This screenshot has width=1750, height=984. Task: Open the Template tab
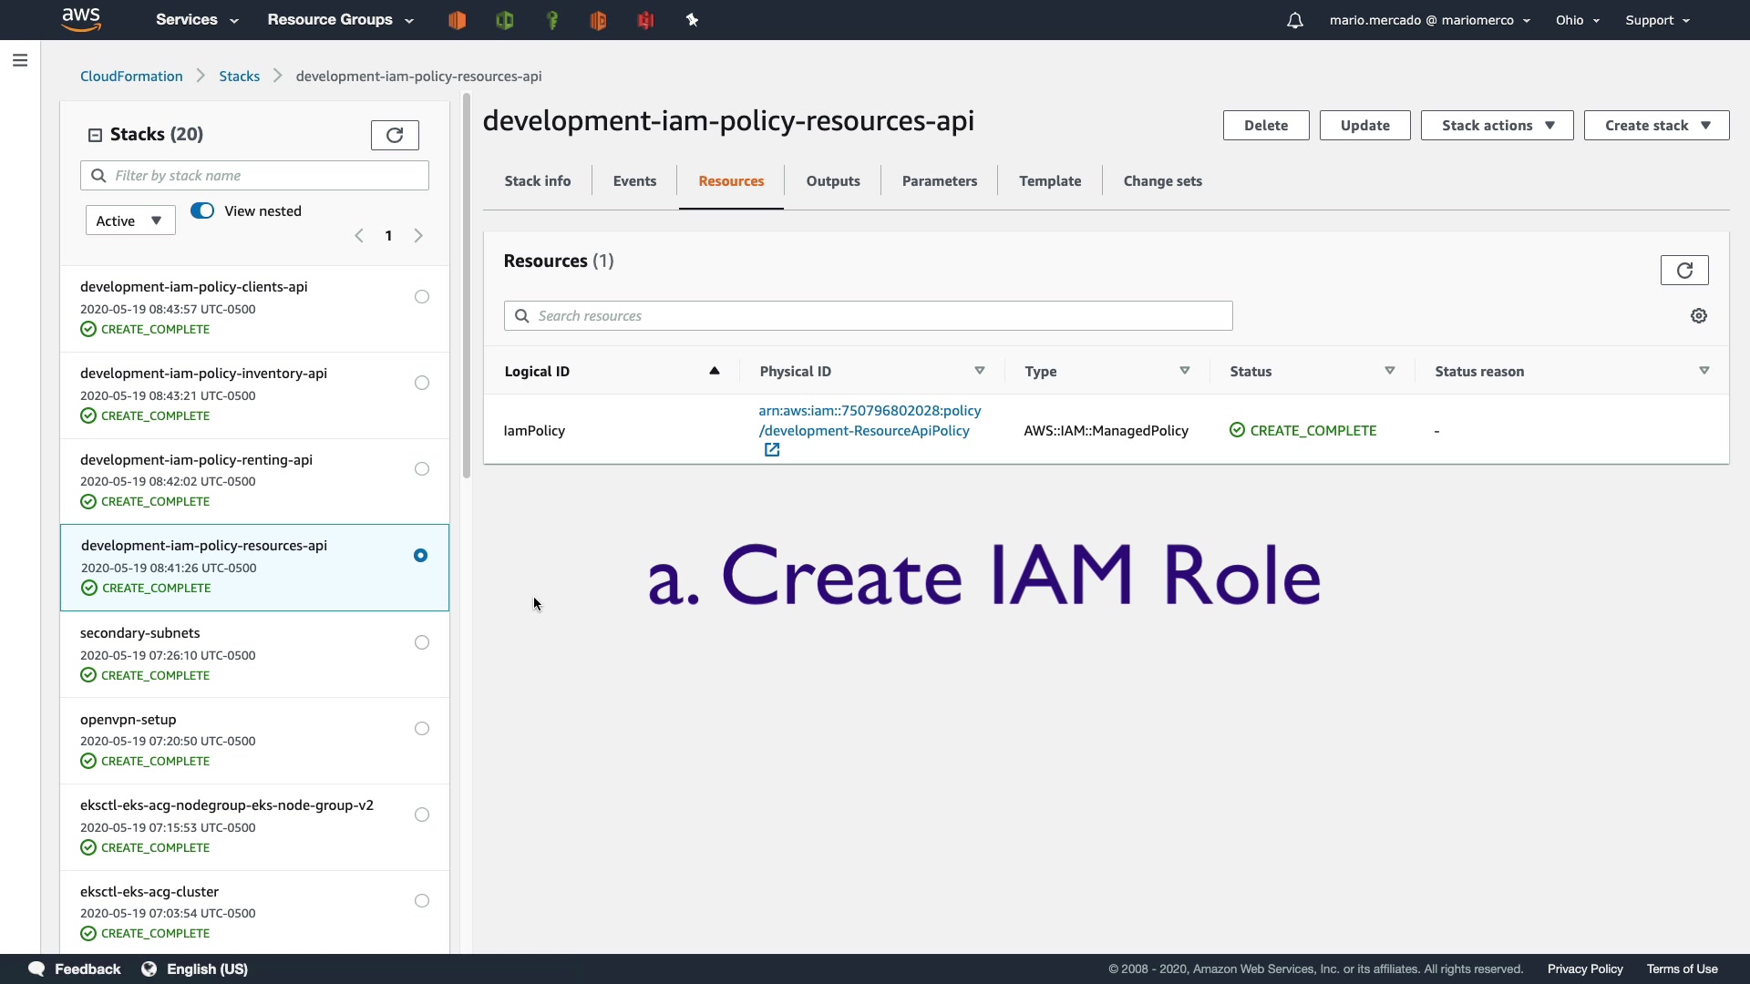click(1049, 181)
